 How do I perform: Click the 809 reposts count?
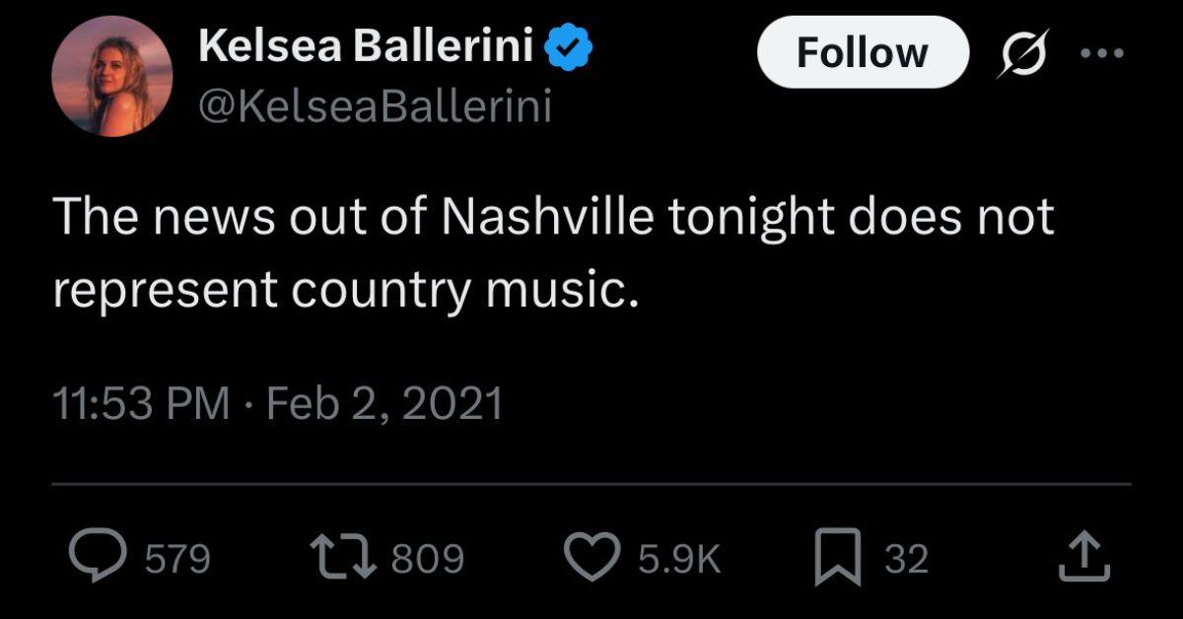(x=428, y=559)
